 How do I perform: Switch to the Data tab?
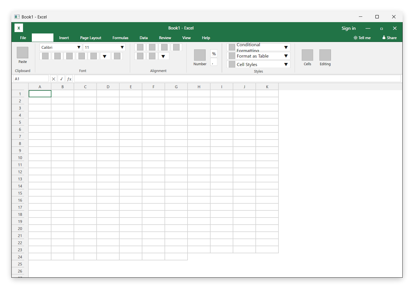(144, 38)
